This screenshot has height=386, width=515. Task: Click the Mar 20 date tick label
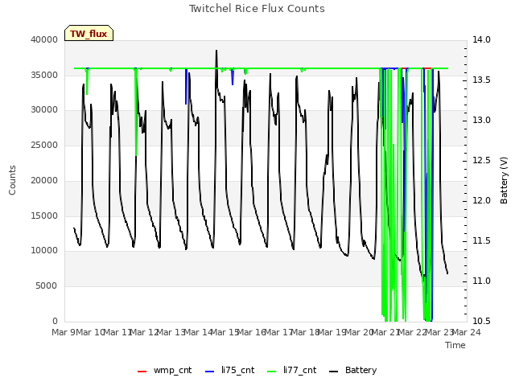pos(359,332)
